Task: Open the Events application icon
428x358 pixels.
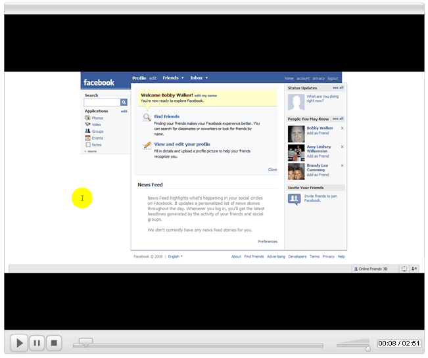Action: click(87, 138)
